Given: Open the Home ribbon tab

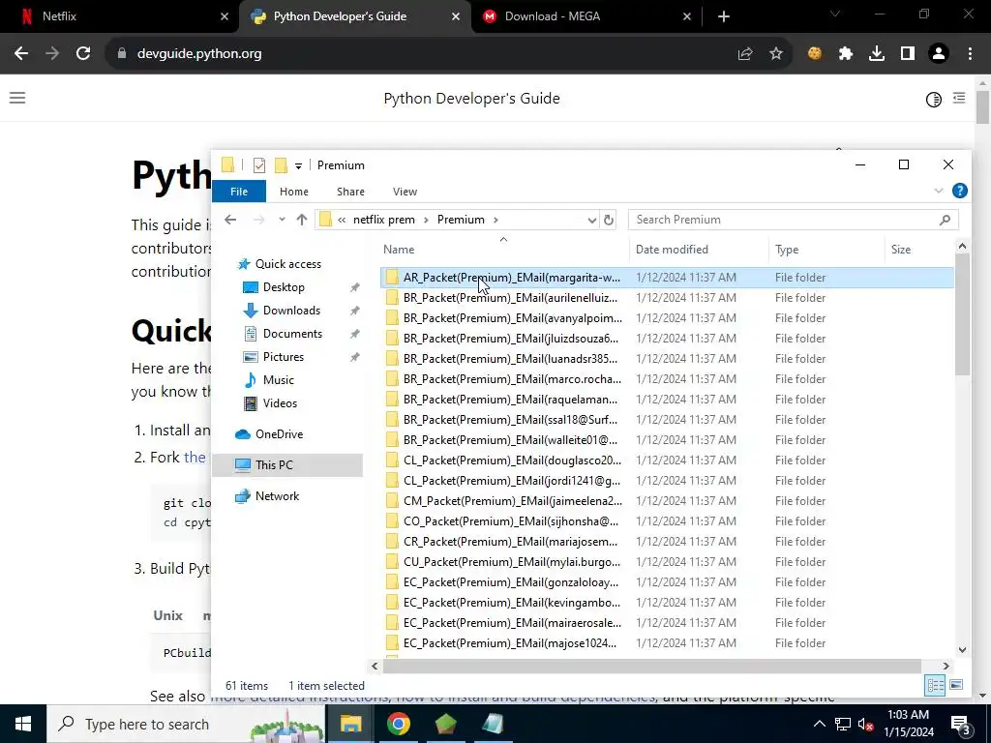Looking at the screenshot, I should click(294, 192).
